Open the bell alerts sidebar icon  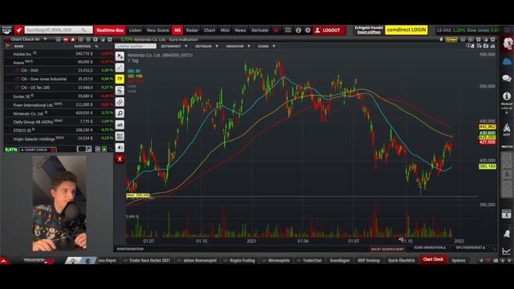(x=507, y=234)
